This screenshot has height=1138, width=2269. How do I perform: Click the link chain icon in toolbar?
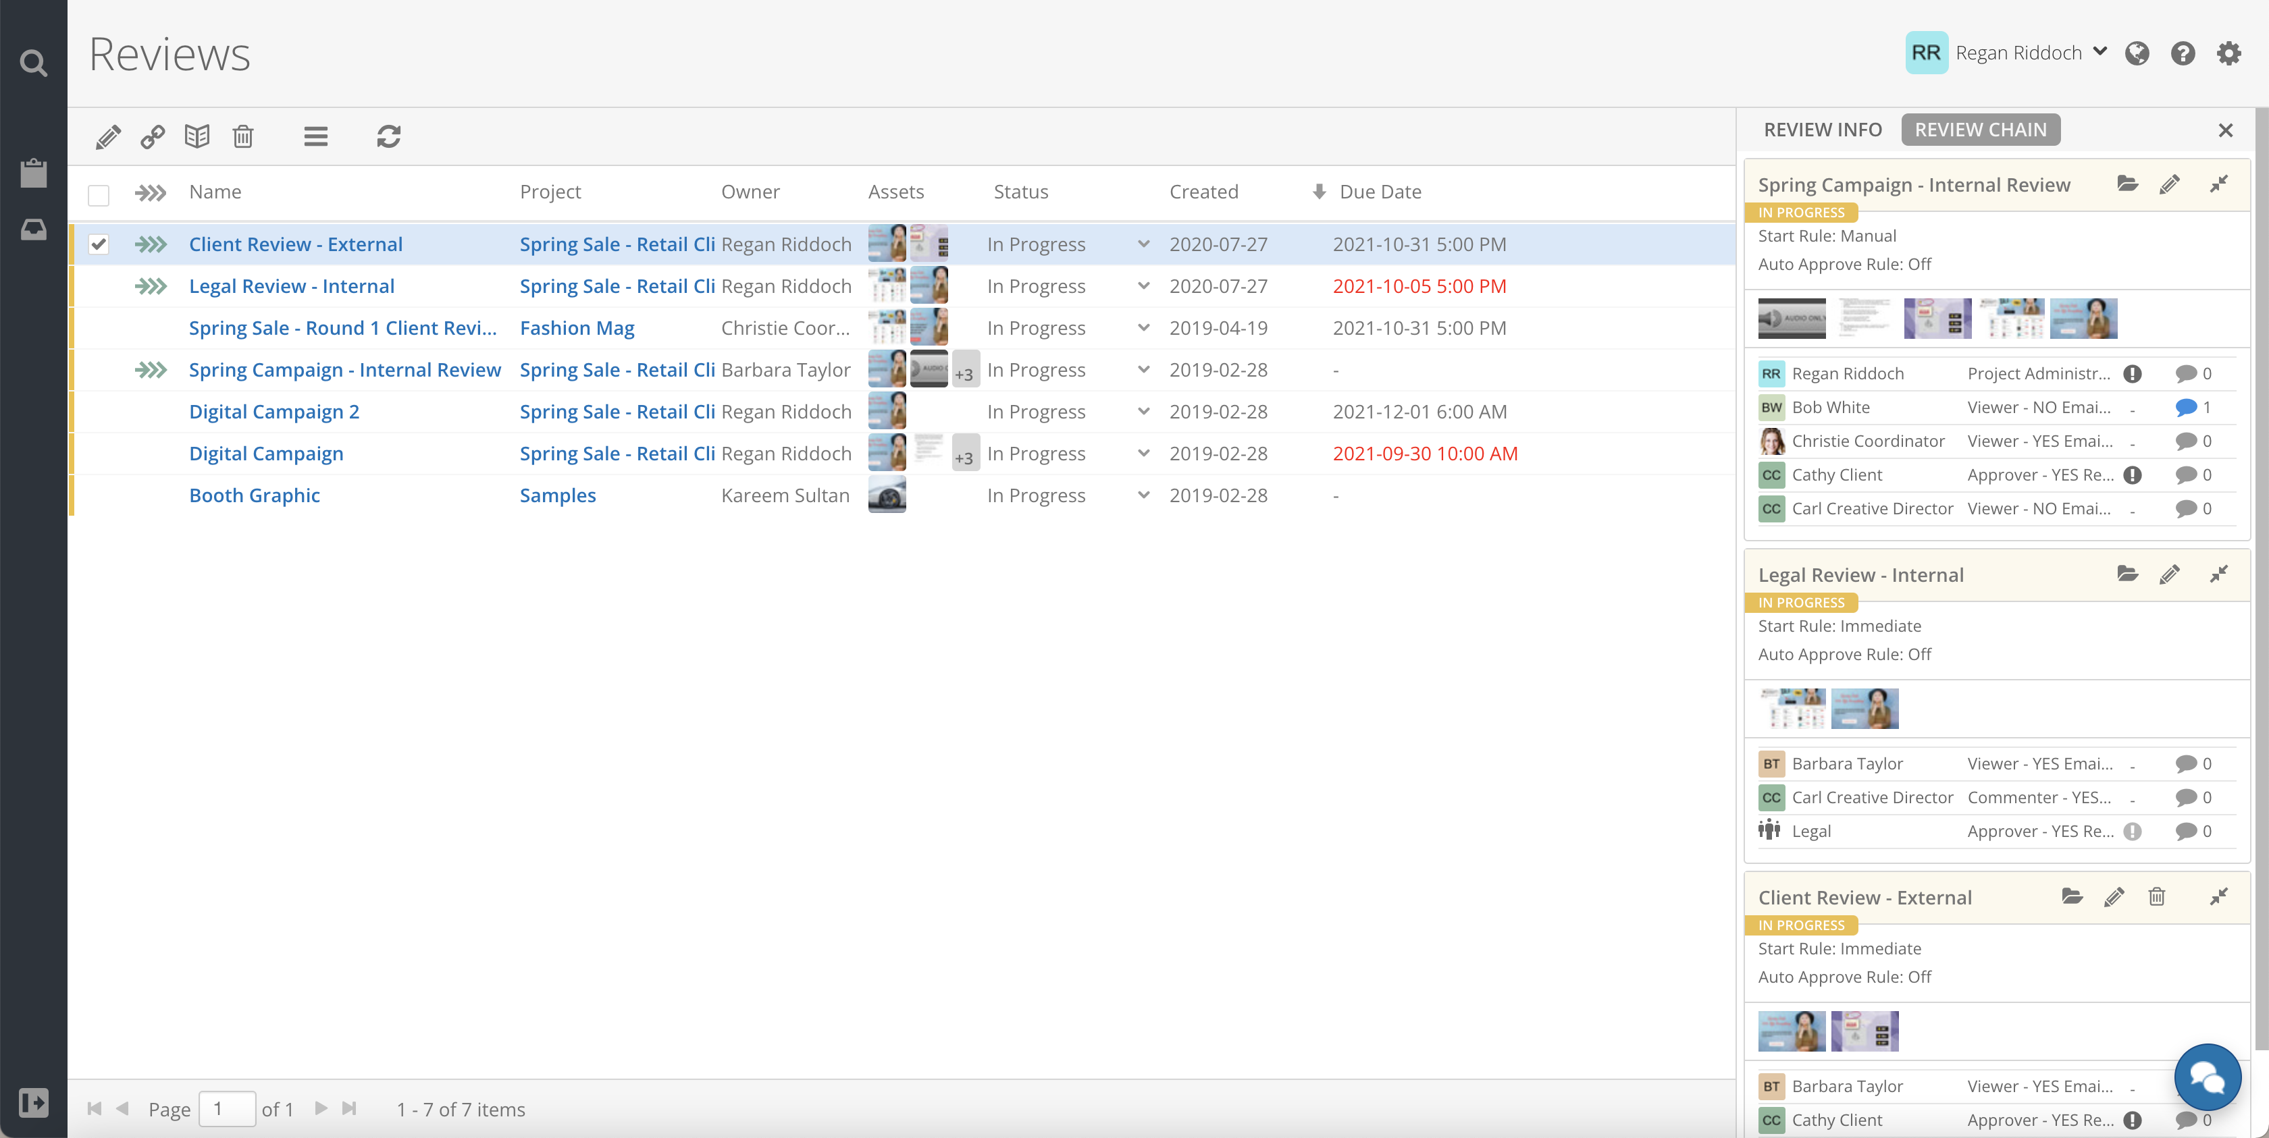click(153, 136)
